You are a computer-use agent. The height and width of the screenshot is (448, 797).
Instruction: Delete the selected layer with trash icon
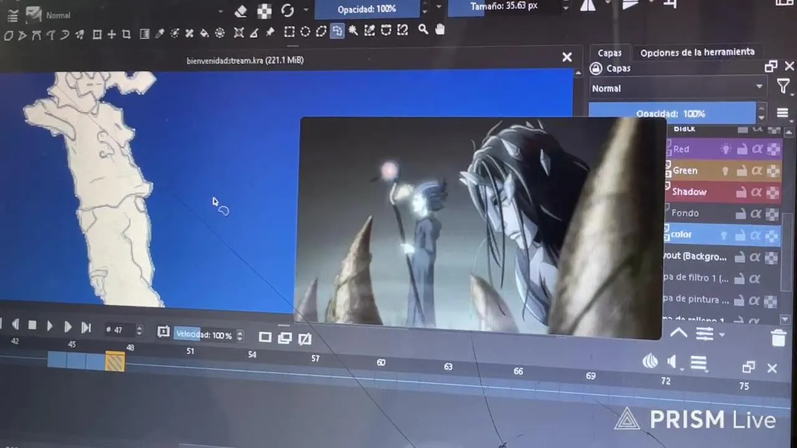pos(778,338)
